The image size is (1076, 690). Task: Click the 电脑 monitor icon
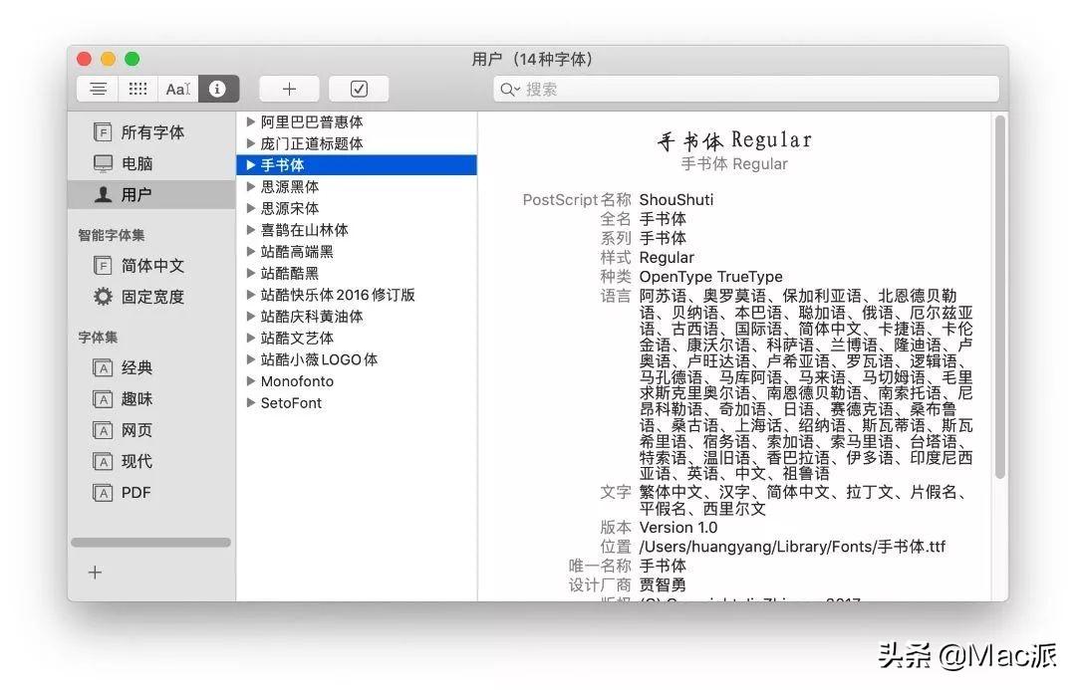103,163
